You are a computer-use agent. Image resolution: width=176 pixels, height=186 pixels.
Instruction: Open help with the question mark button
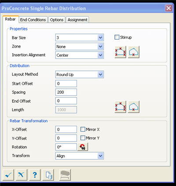point(35,175)
